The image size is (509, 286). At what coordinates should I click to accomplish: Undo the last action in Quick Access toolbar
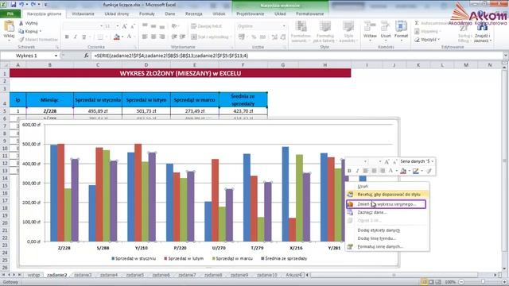tap(21, 5)
